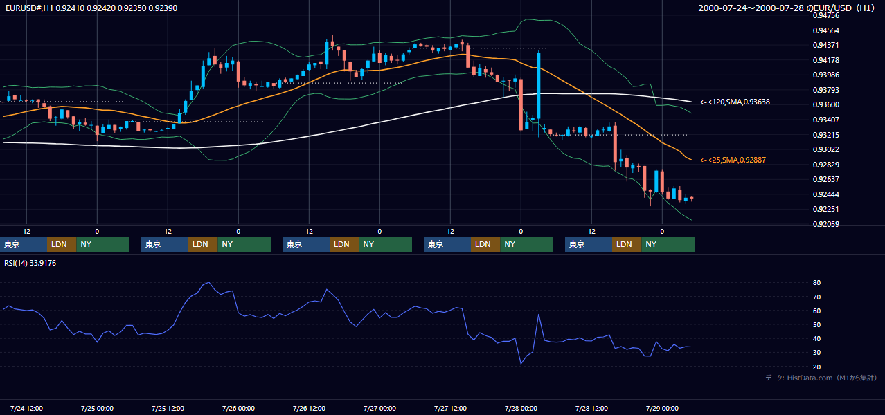885x415 pixels.
Task: Select the 7/25 00:00 time label
Action: tap(97, 409)
